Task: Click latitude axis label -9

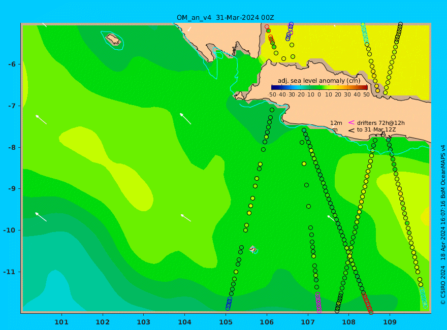Action: (12, 189)
